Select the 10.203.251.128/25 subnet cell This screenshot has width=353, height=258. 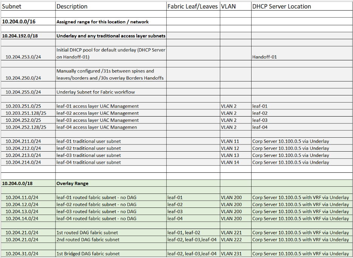pos(28,113)
